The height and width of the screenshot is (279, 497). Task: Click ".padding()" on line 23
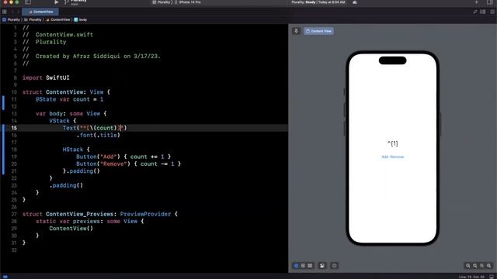[66, 185]
